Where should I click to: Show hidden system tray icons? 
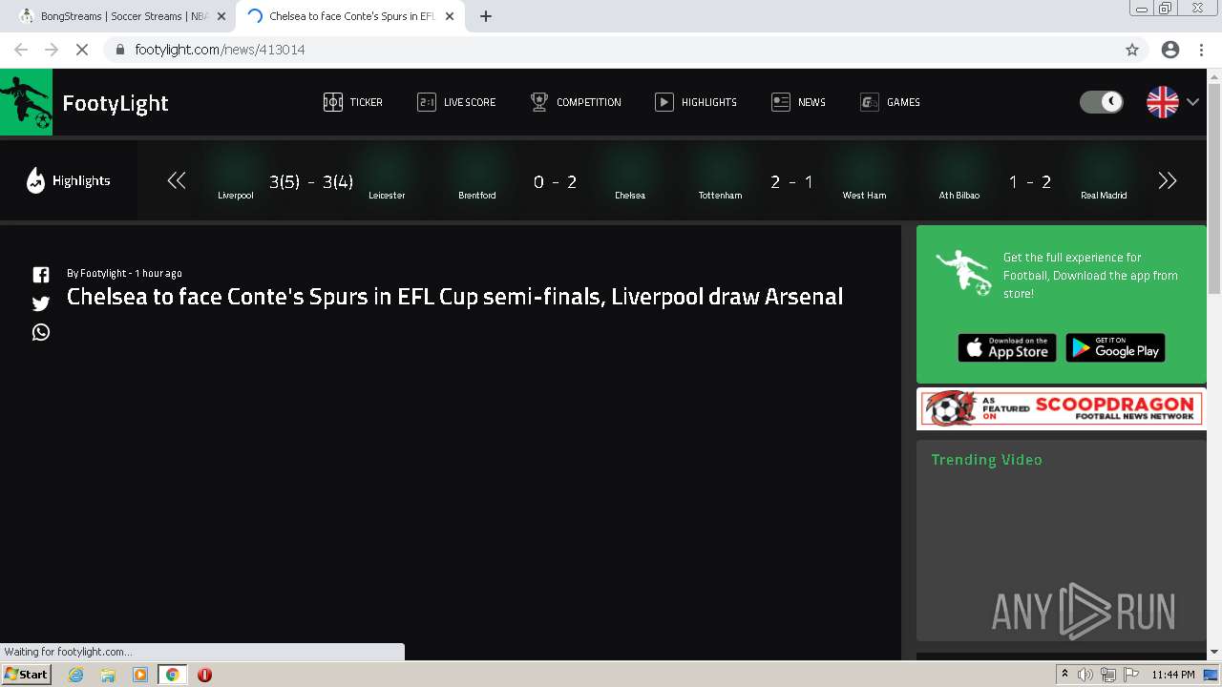(x=1064, y=675)
